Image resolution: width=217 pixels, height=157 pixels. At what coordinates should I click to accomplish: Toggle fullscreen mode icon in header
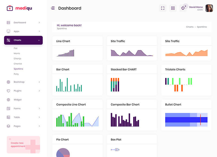coord(163,8)
